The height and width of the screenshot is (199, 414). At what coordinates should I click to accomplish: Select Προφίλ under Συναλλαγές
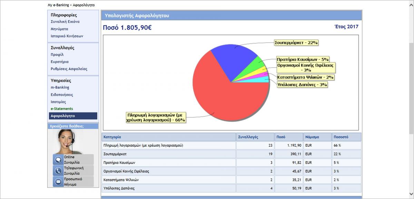click(x=57, y=54)
